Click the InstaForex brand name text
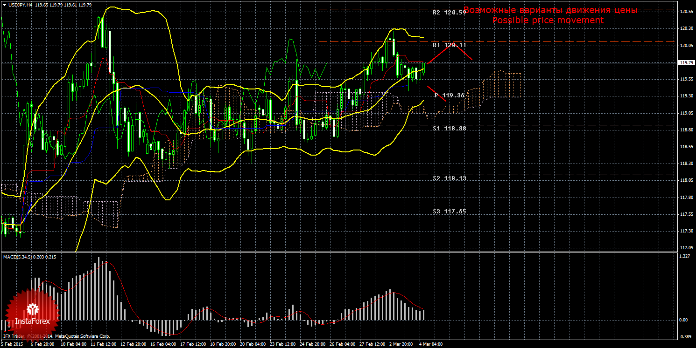696x348 pixels. tap(32, 321)
